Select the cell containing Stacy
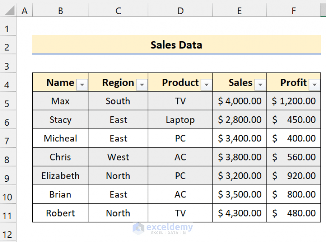 click(60, 120)
